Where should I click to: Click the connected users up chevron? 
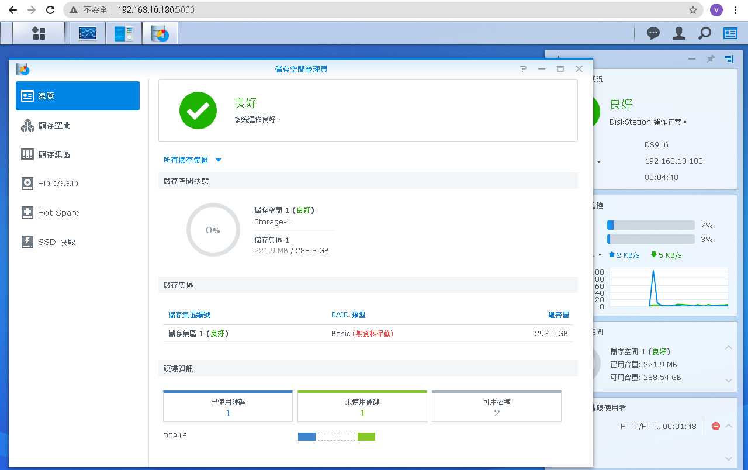(729, 426)
